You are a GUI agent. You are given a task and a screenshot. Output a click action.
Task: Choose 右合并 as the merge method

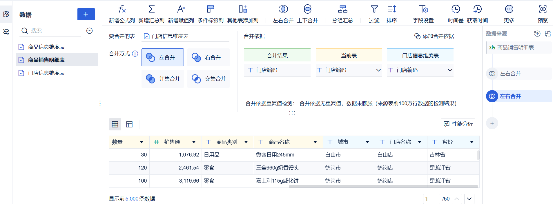coord(208,57)
